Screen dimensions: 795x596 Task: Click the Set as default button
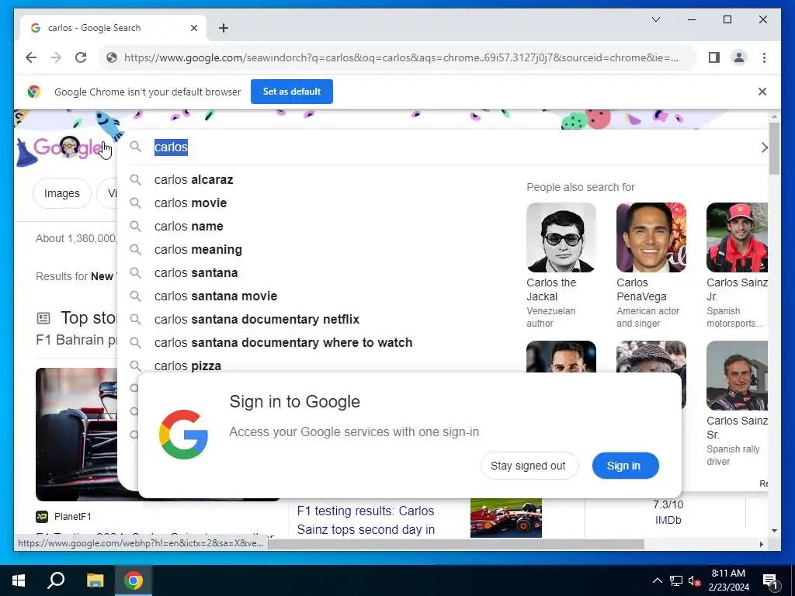(x=292, y=92)
